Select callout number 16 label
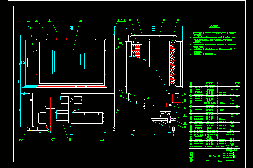This screenshot has height=168, width=253. pos(185,101)
